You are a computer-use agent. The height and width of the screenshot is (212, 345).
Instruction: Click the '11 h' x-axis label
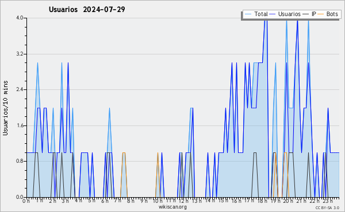(171, 201)
